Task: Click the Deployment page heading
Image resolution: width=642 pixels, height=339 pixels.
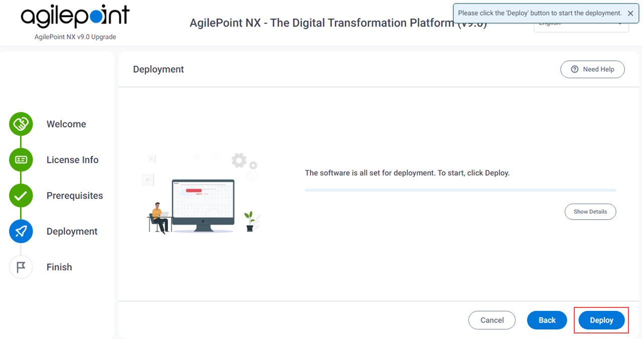Action: pos(158,69)
